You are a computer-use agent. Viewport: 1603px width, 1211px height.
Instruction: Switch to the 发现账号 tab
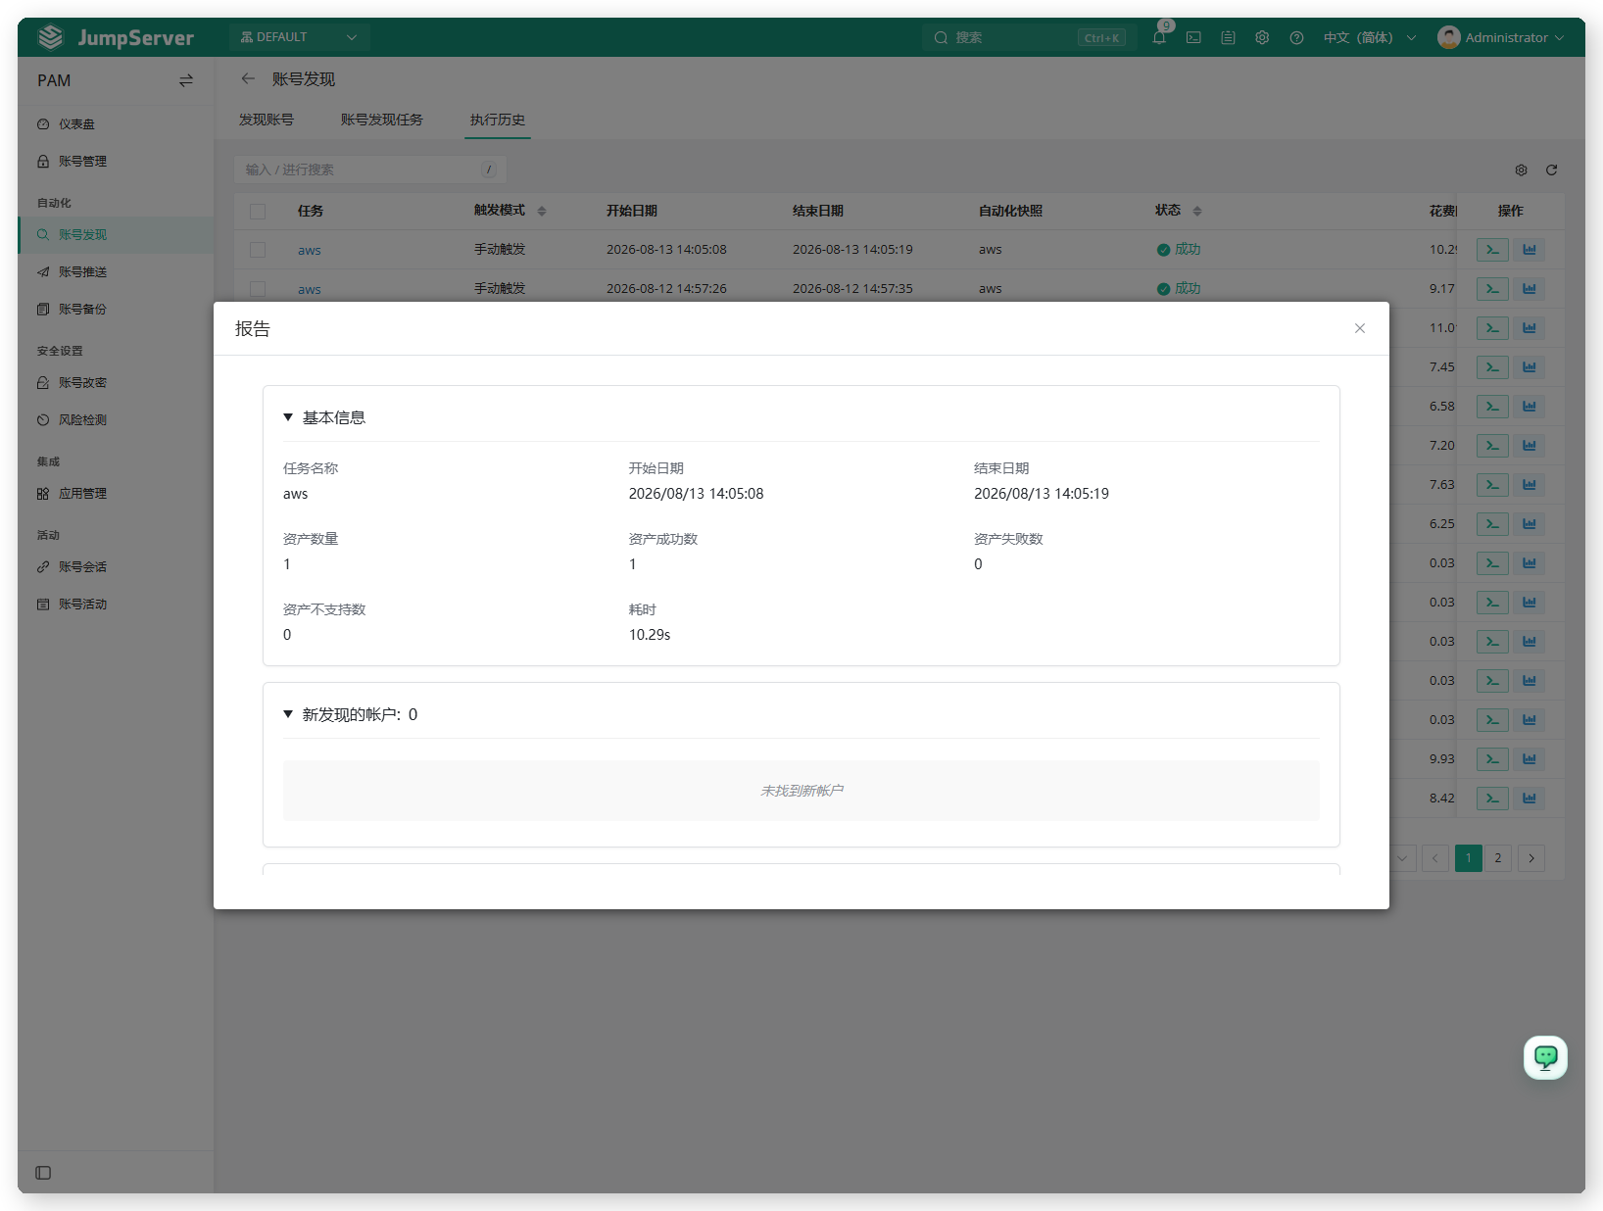coord(267,120)
